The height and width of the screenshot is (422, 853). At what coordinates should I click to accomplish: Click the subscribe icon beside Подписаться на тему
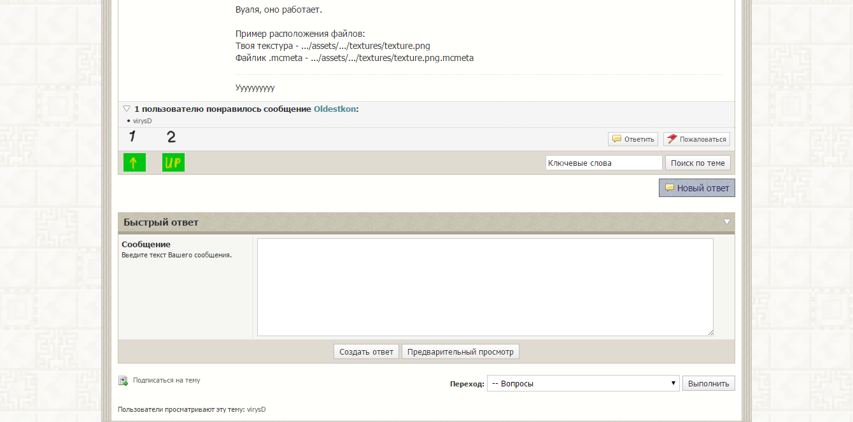[x=123, y=381]
